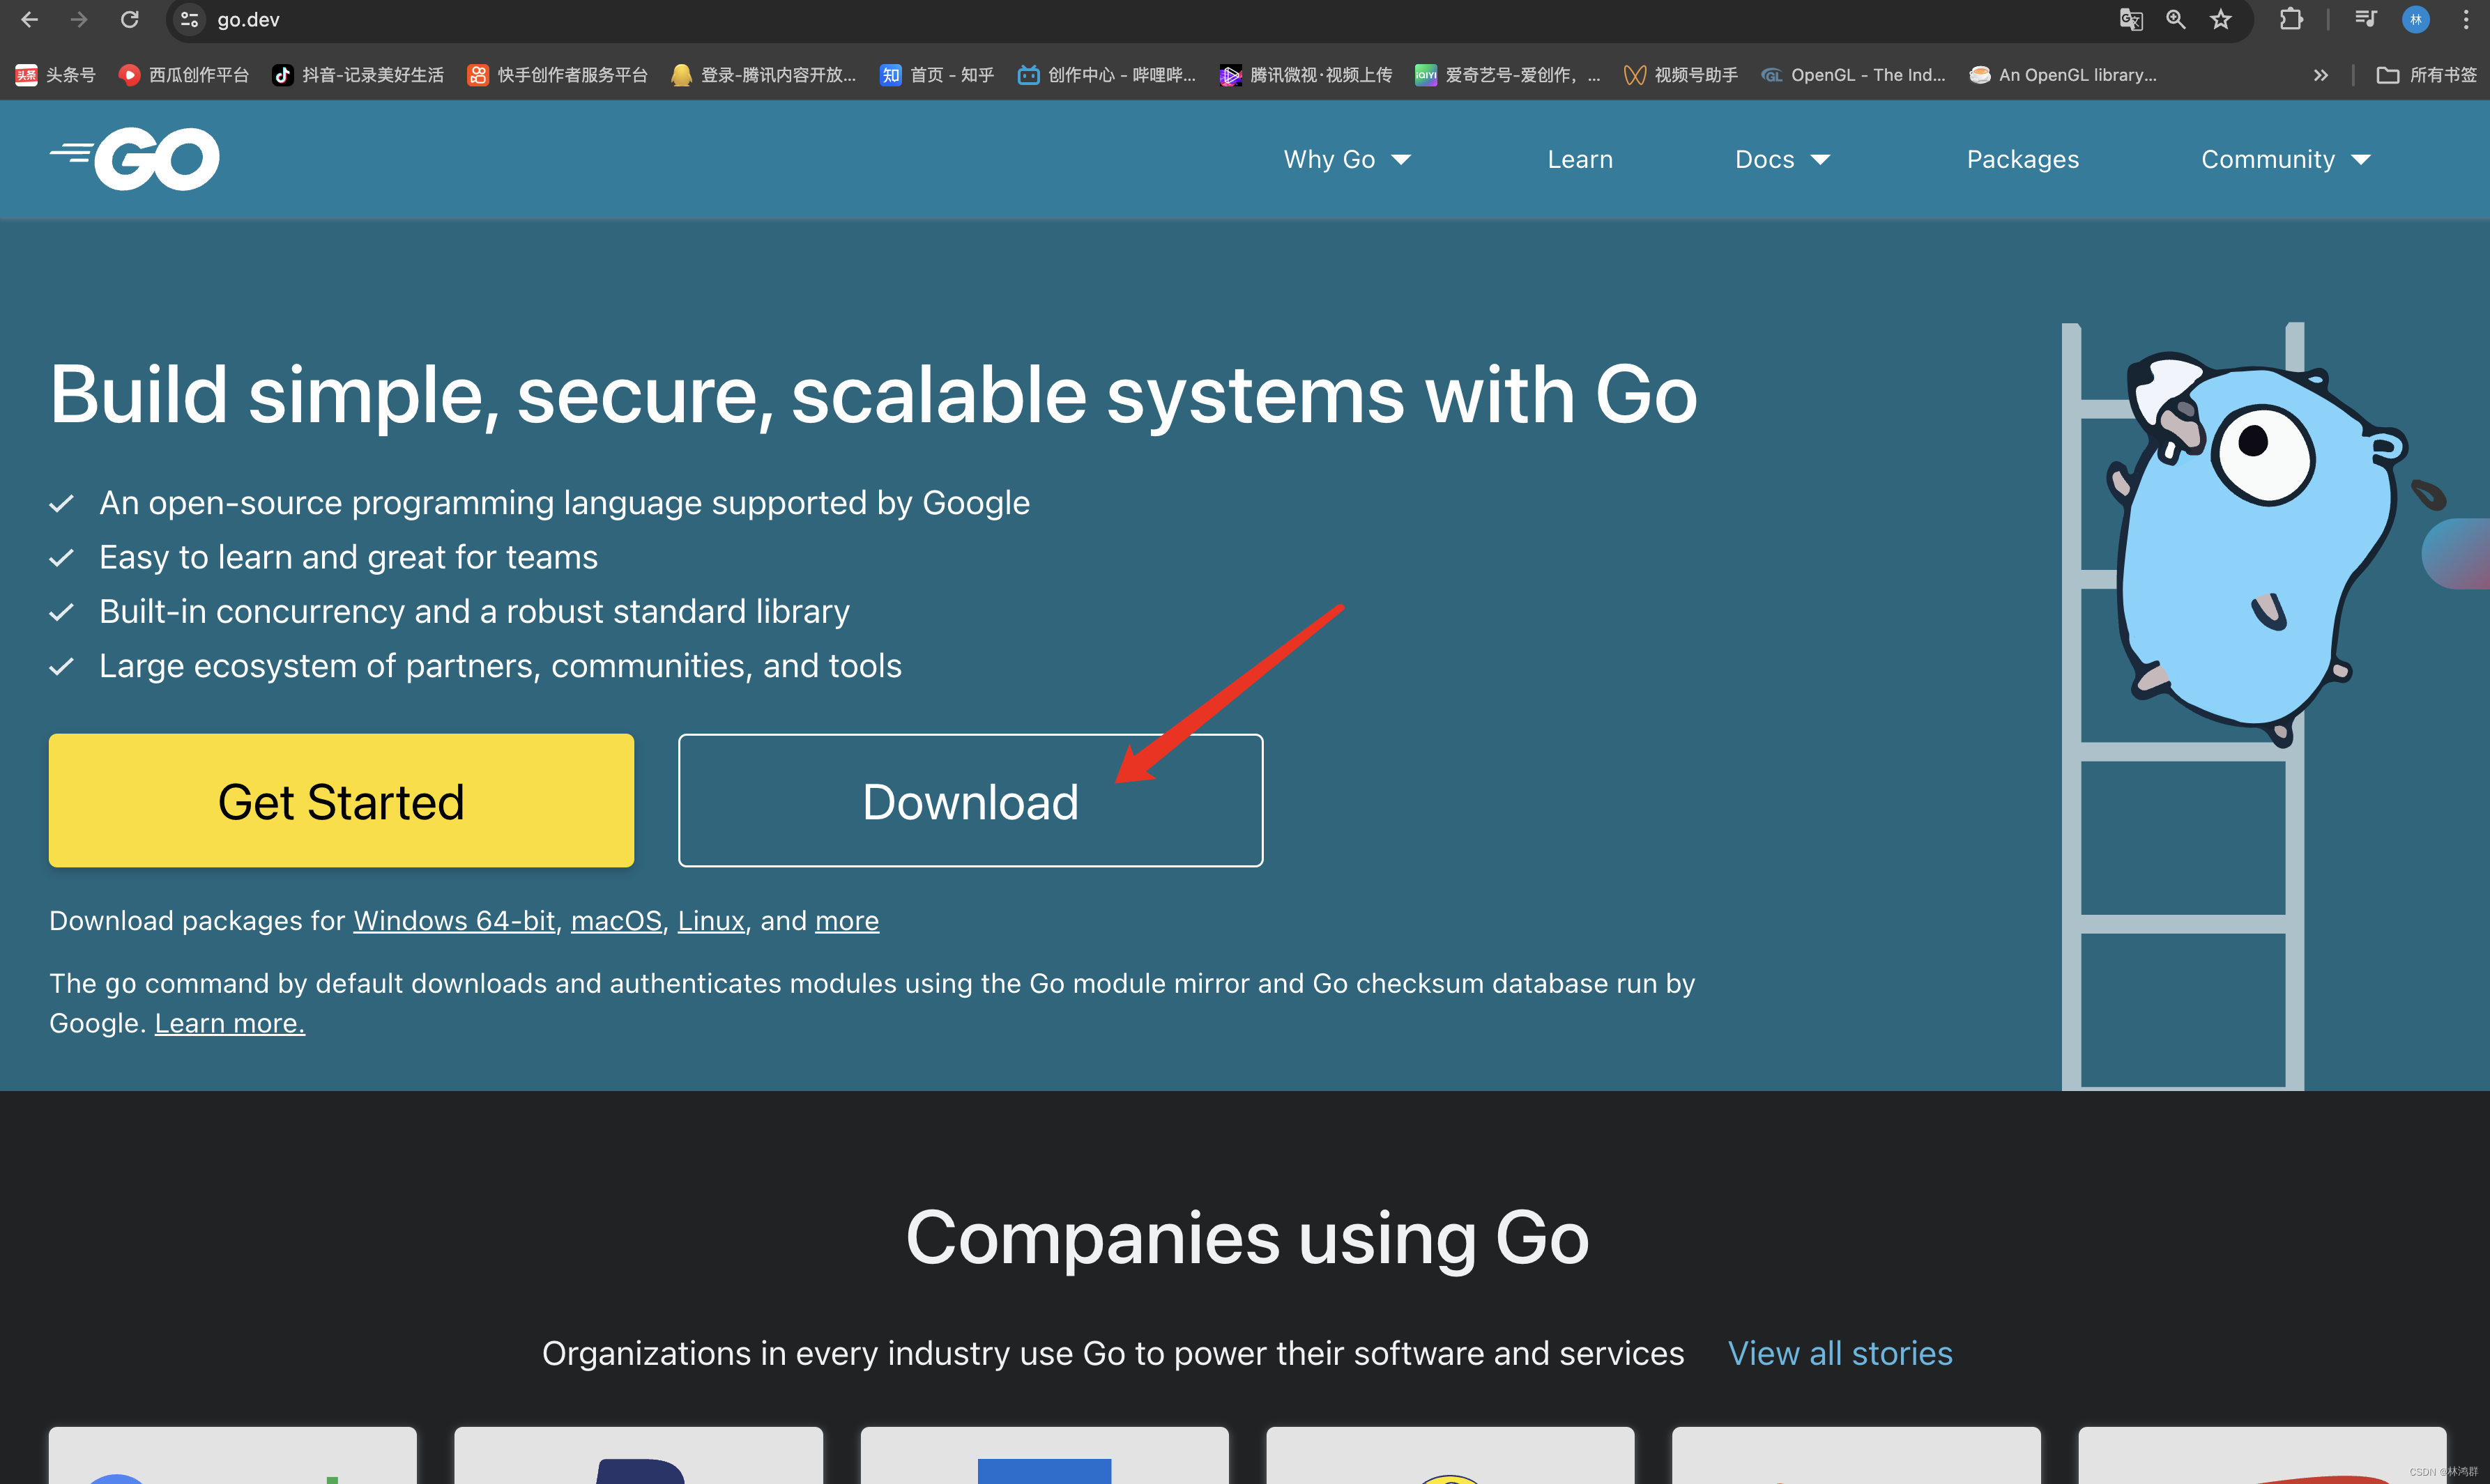Open the media control playlist icon
The image size is (2490, 1484).
(2365, 19)
